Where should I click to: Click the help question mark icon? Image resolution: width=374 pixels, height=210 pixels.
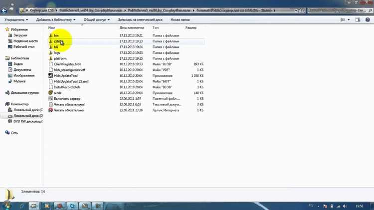368,20
